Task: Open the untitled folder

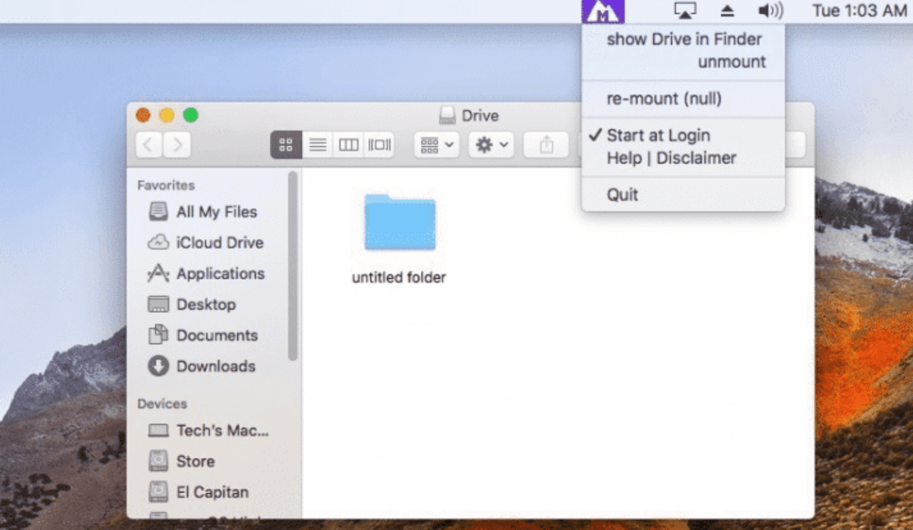Action: [x=398, y=223]
